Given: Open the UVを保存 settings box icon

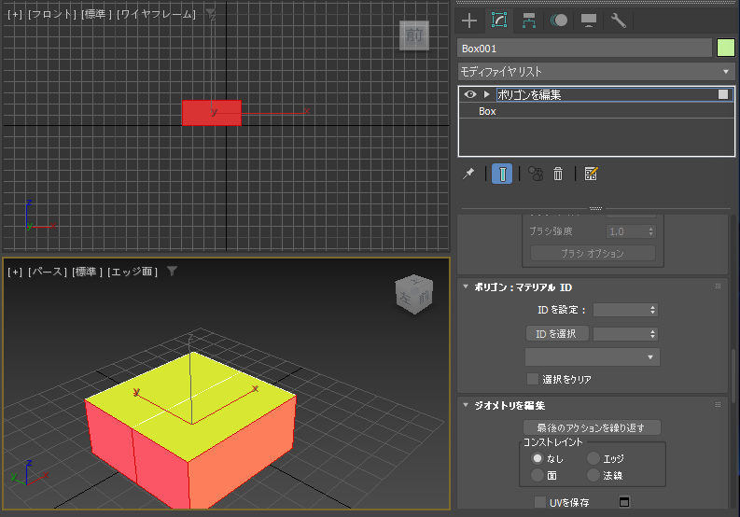Looking at the screenshot, I should [624, 502].
